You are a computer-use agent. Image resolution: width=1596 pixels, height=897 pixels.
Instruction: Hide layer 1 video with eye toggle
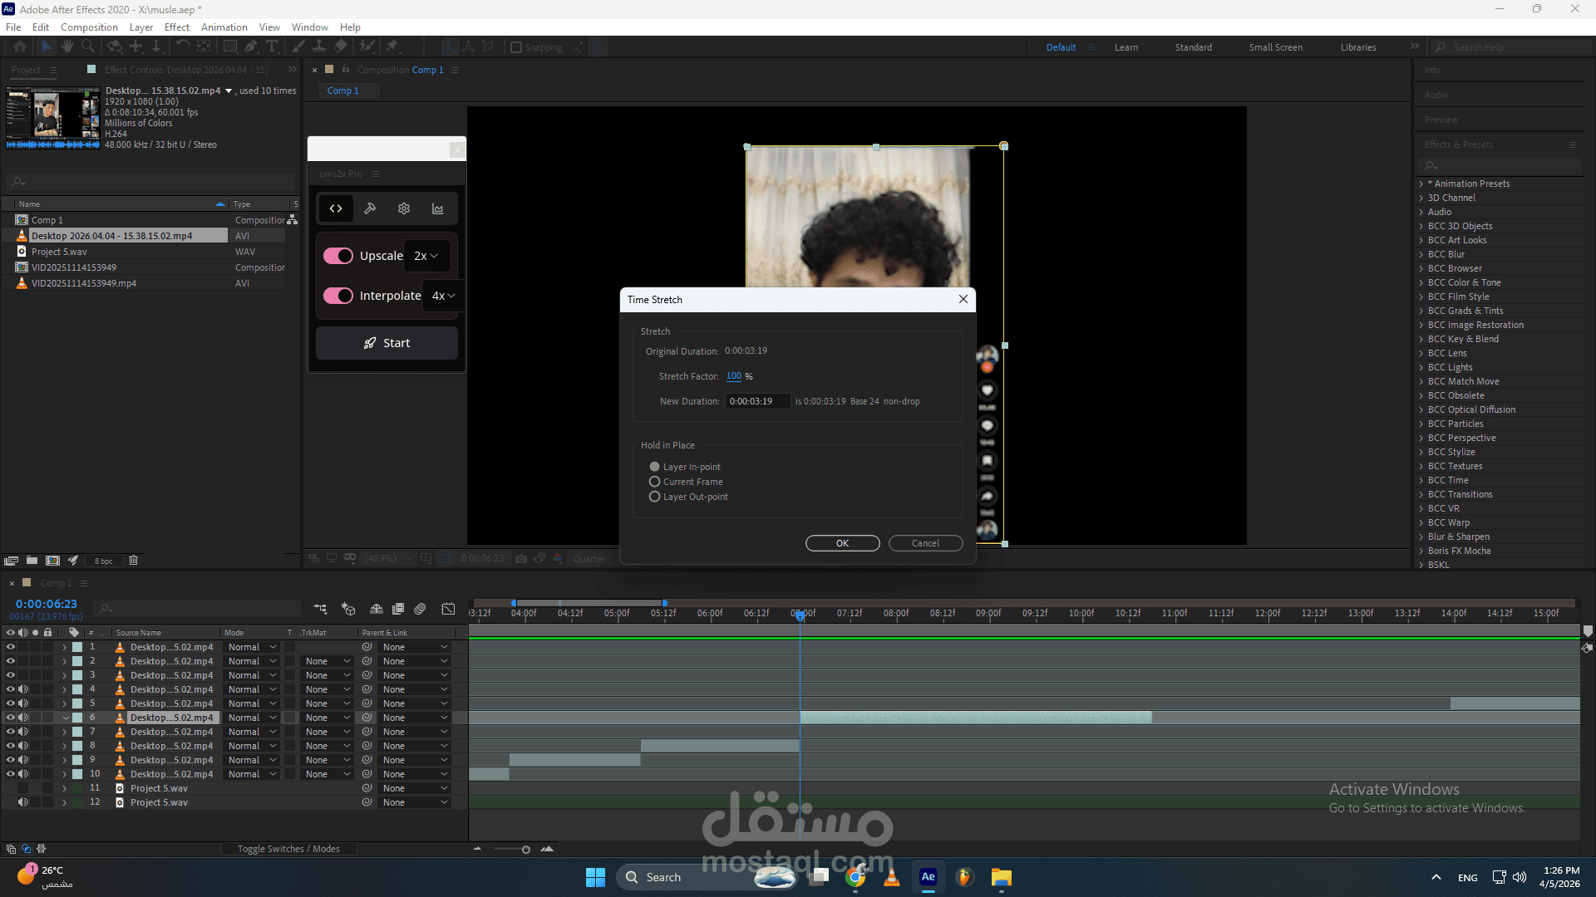pos(11,647)
